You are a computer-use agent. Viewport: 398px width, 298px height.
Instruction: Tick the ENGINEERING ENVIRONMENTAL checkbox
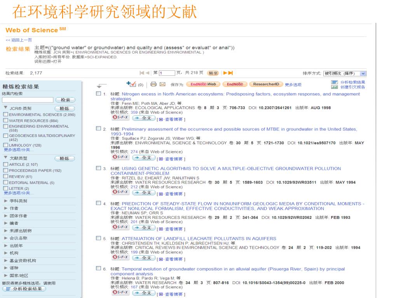point(5,126)
